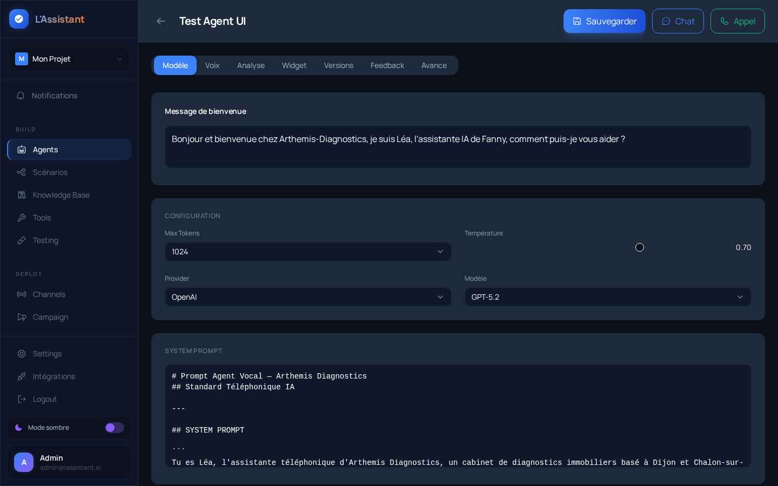This screenshot has width=778, height=486.
Task: Select the Agents section icon
Action: pos(22,150)
